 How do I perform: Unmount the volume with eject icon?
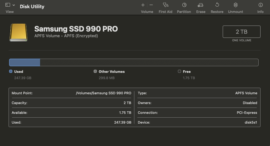(236, 5)
